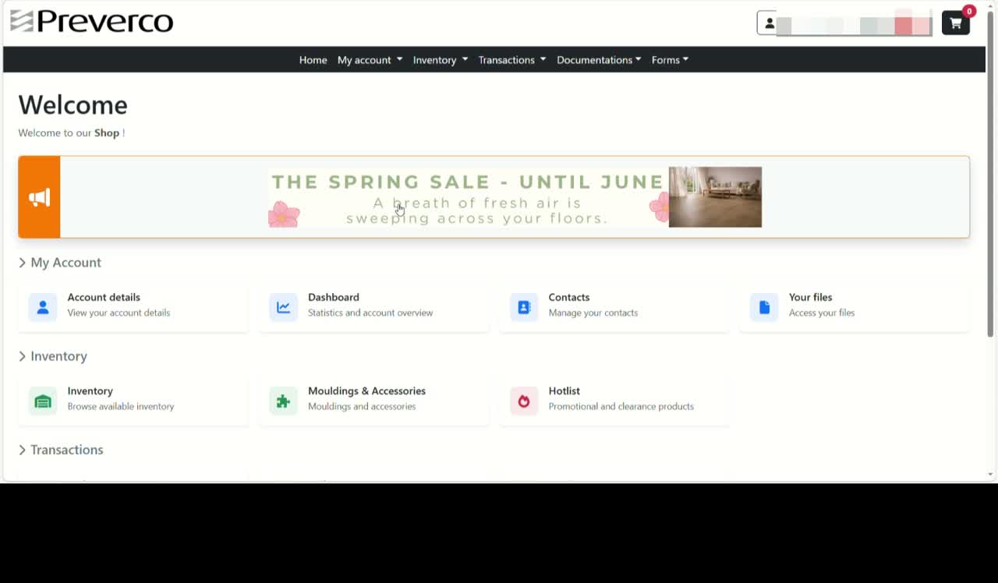Click the Account details person icon

(x=43, y=307)
